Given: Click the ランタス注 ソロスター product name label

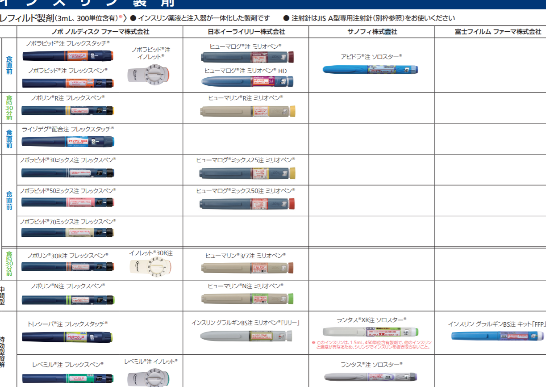Looking at the screenshot, I should click(x=371, y=365).
